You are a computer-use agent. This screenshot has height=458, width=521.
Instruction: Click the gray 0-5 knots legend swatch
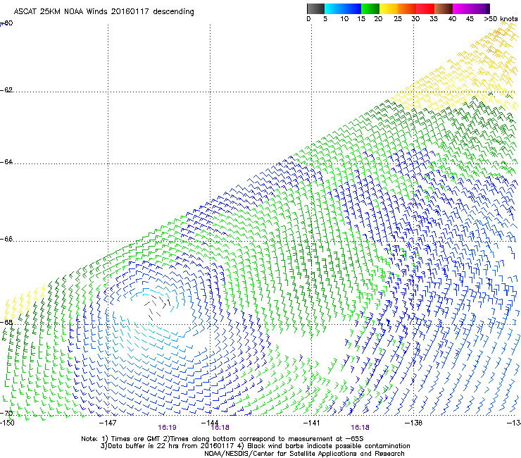click(x=315, y=8)
